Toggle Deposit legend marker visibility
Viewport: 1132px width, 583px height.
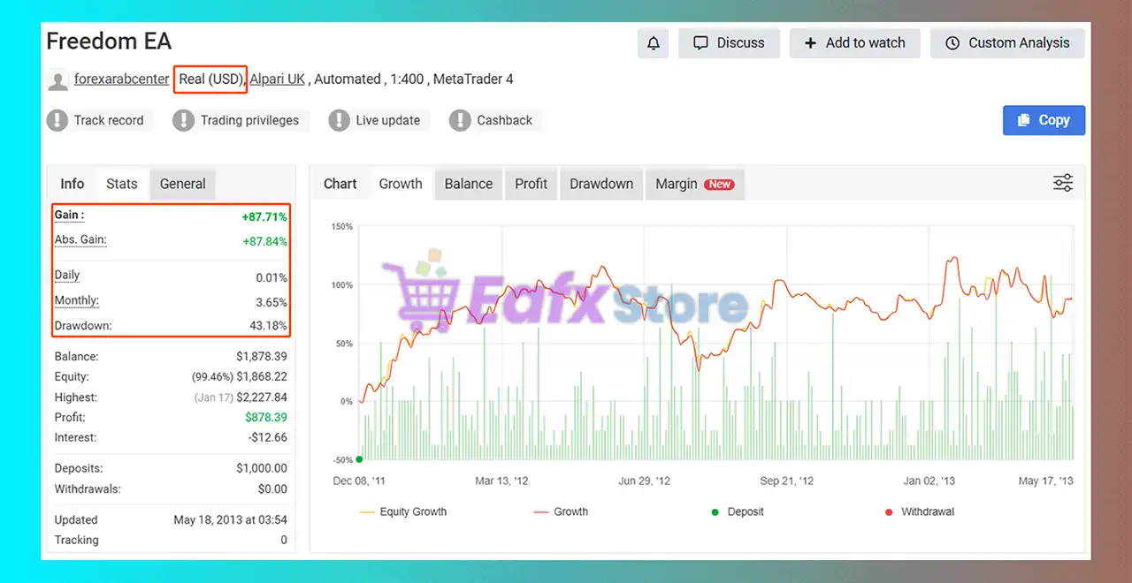tap(738, 511)
